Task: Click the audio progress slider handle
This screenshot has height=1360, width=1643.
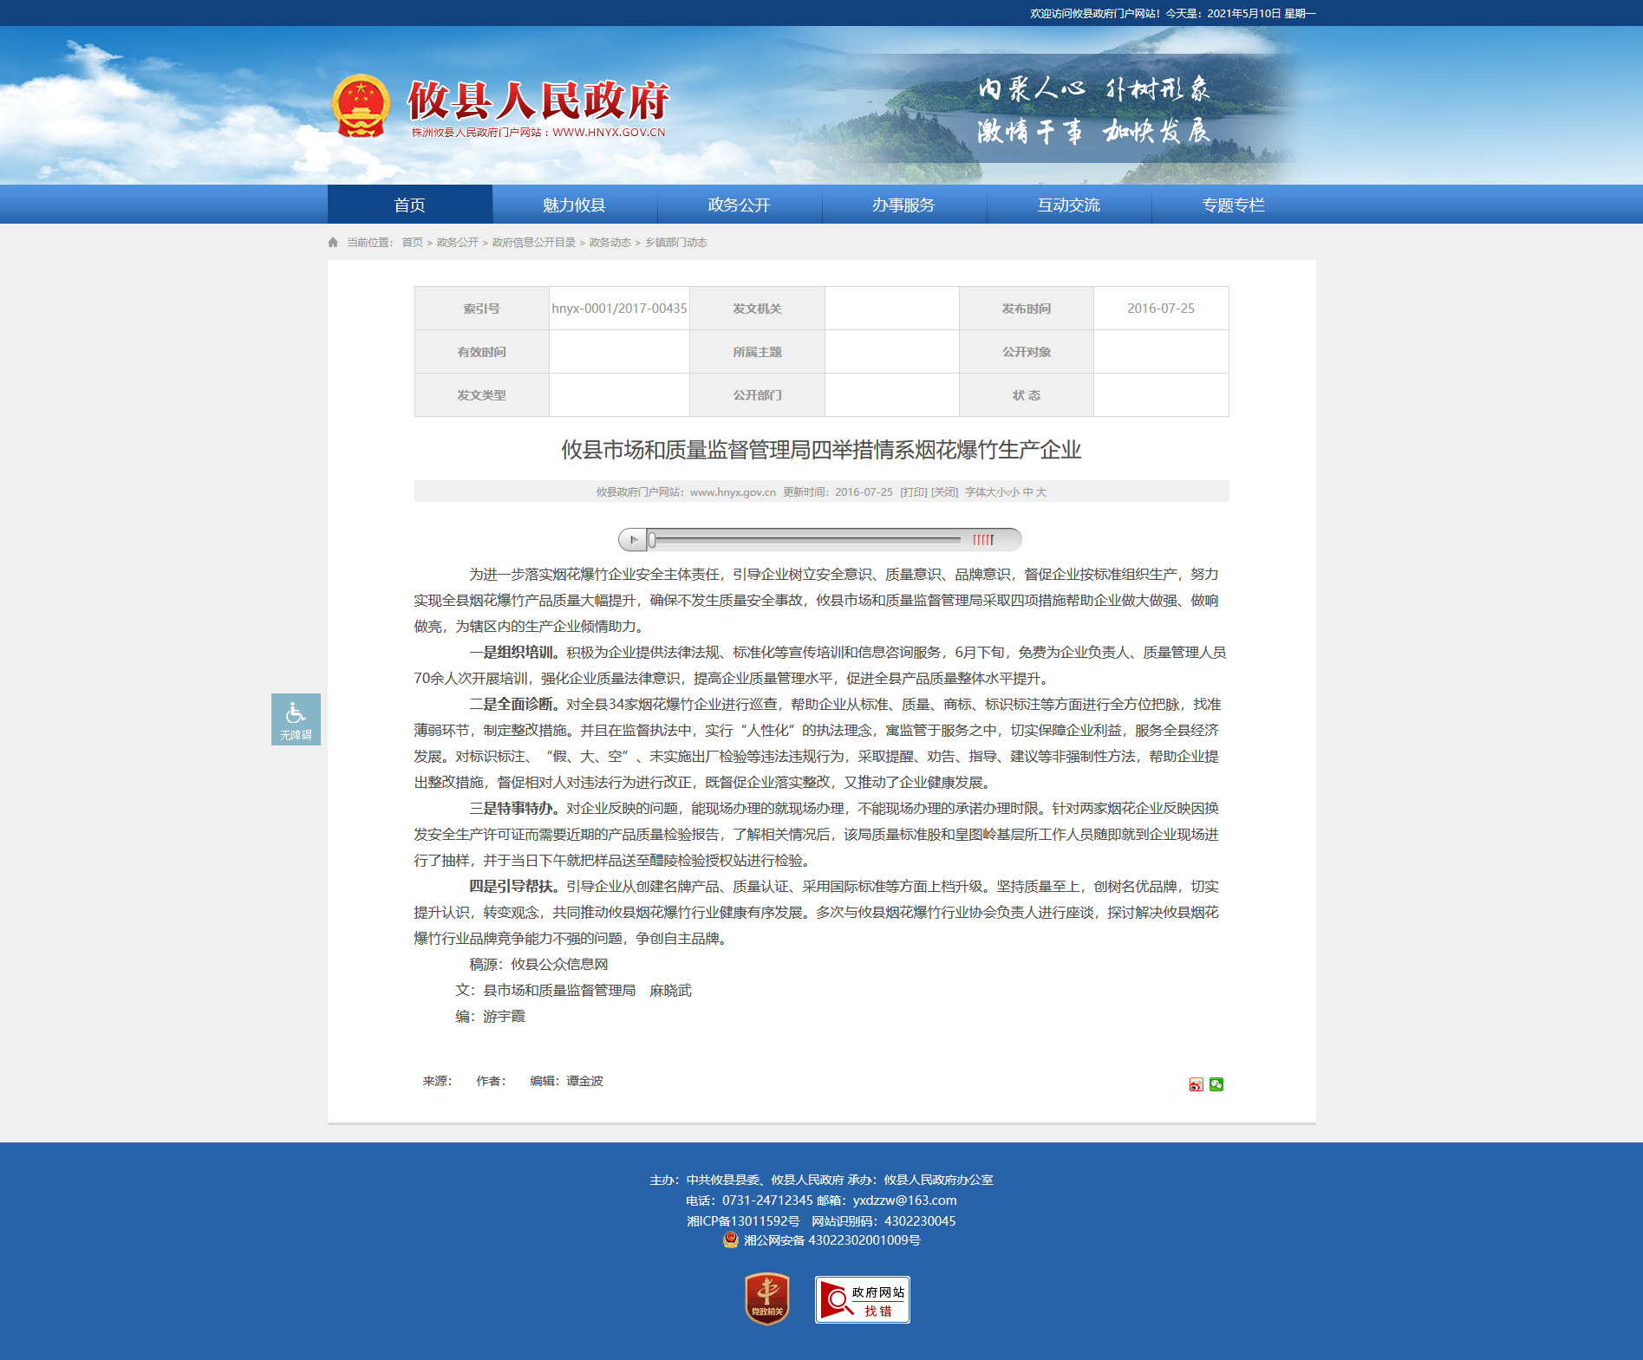Action: coord(652,540)
